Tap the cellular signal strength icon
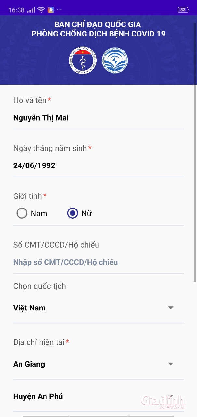Screen dimensions: 197x417 click(31, 10)
